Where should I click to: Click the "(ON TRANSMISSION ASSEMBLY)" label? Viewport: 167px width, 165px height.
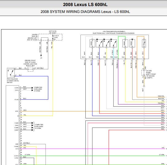(114, 31)
